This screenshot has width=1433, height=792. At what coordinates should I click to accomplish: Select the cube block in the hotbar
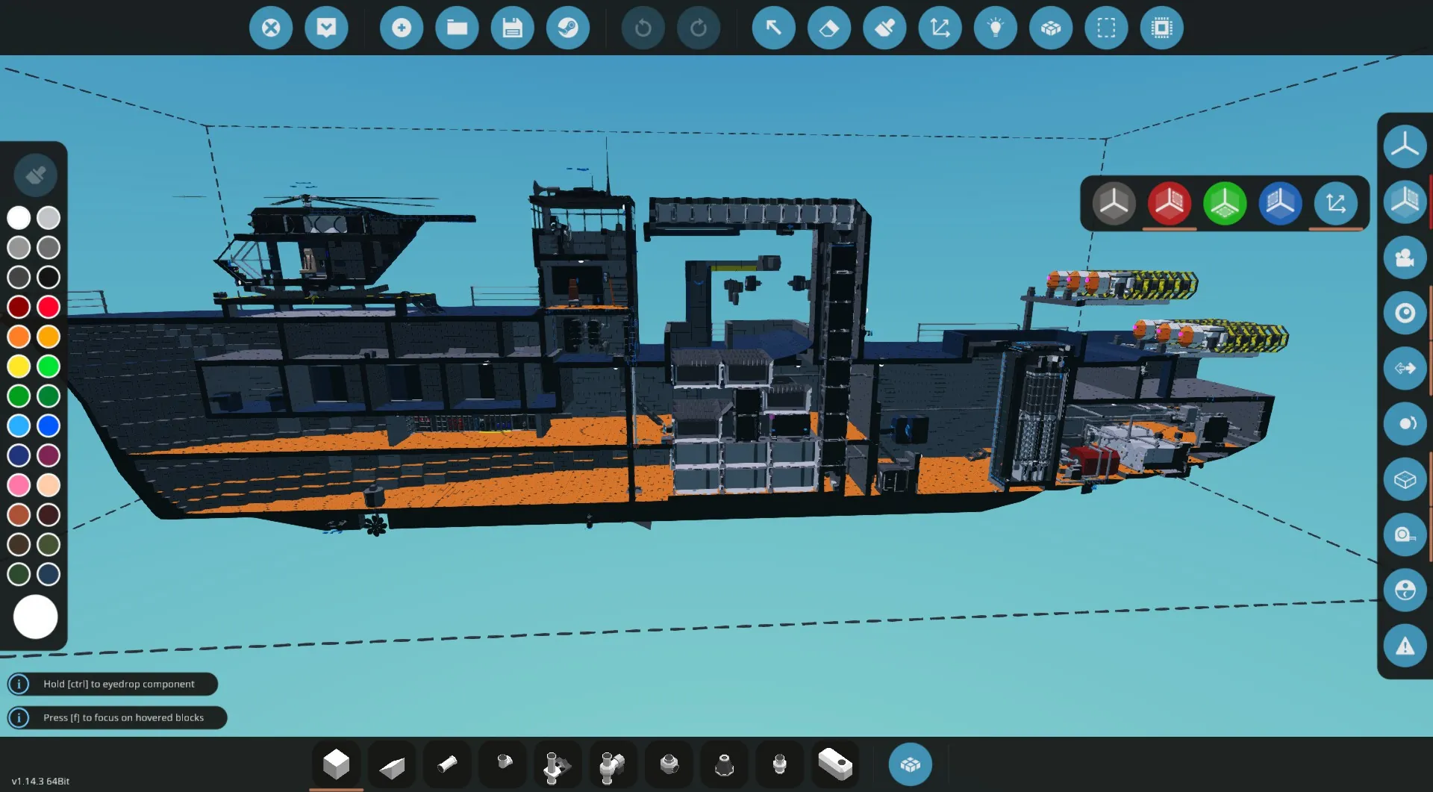(336, 764)
